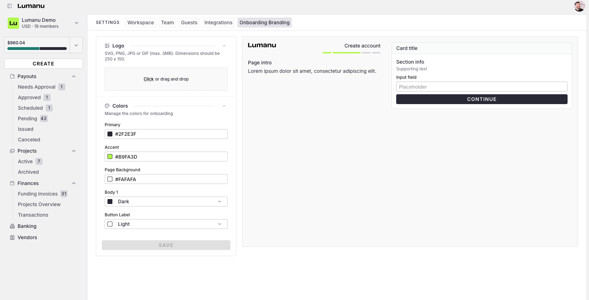Click the 'Page intro' preview heading

(260, 63)
